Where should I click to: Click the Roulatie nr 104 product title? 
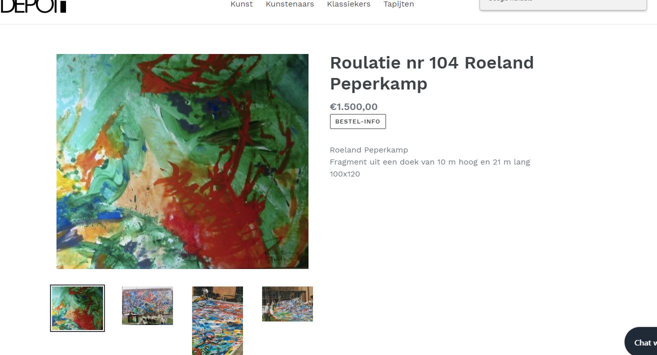coord(432,73)
